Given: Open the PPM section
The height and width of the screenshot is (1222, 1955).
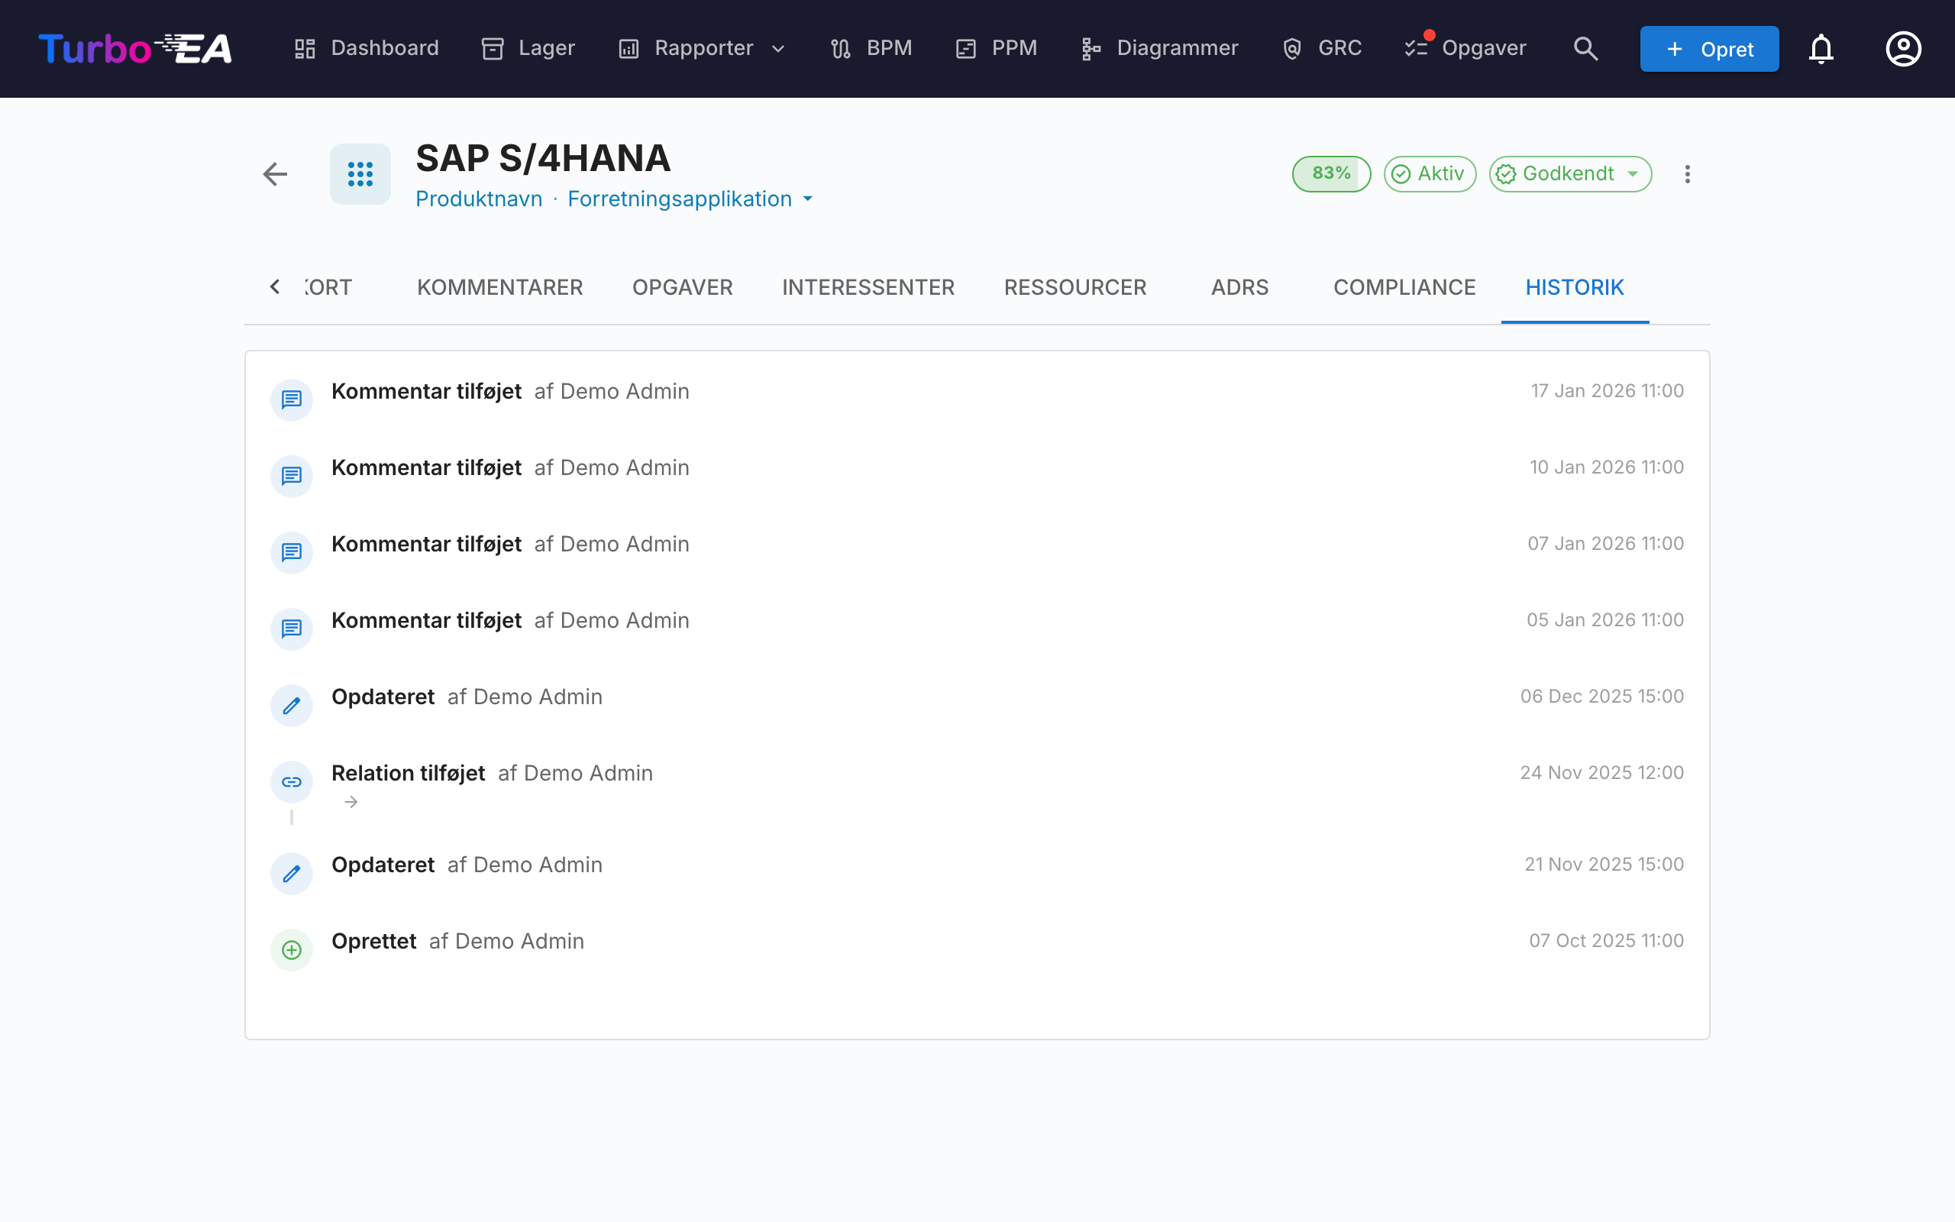Looking at the screenshot, I should pyautogui.click(x=996, y=48).
